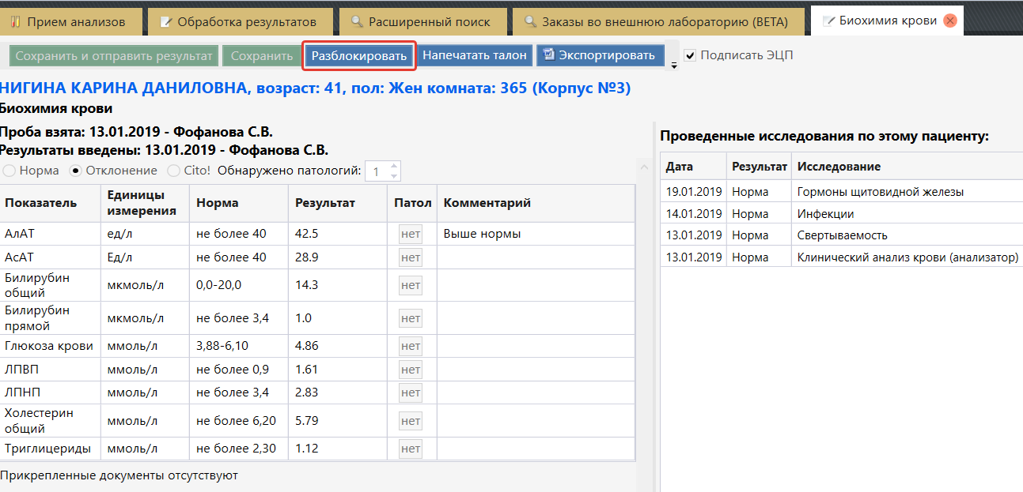
Task: Open the Расширенный поиск tab
Action: click(422, 21)
